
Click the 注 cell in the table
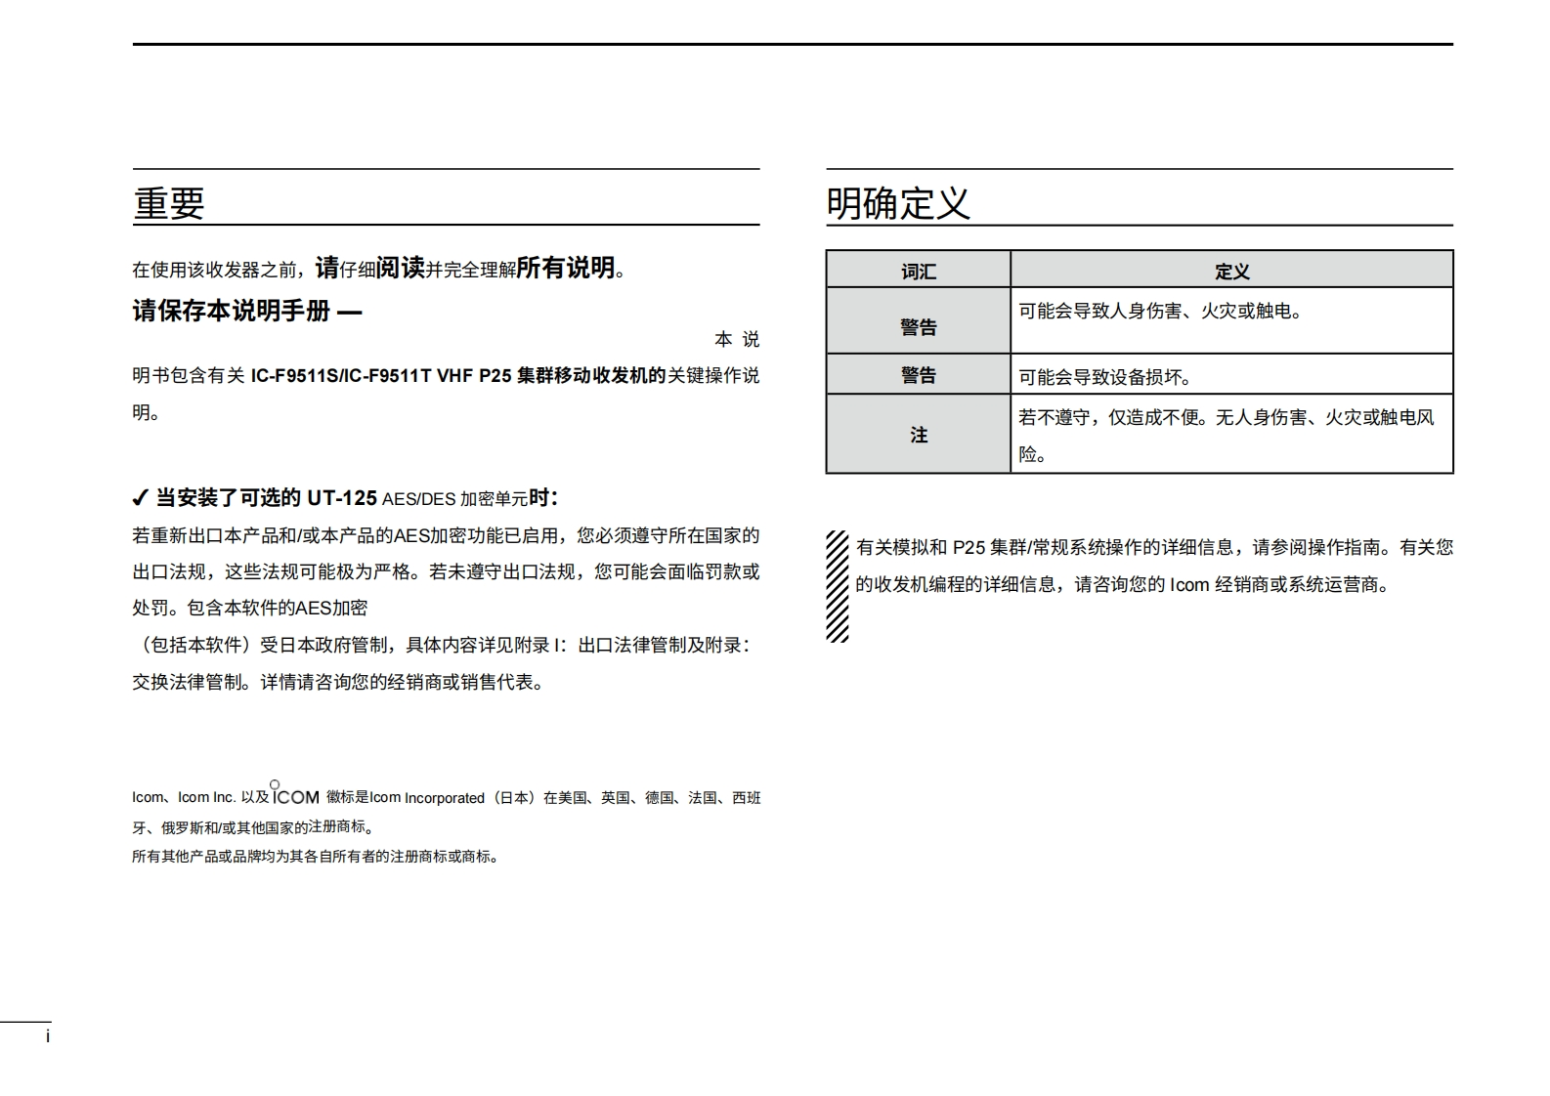918,435
